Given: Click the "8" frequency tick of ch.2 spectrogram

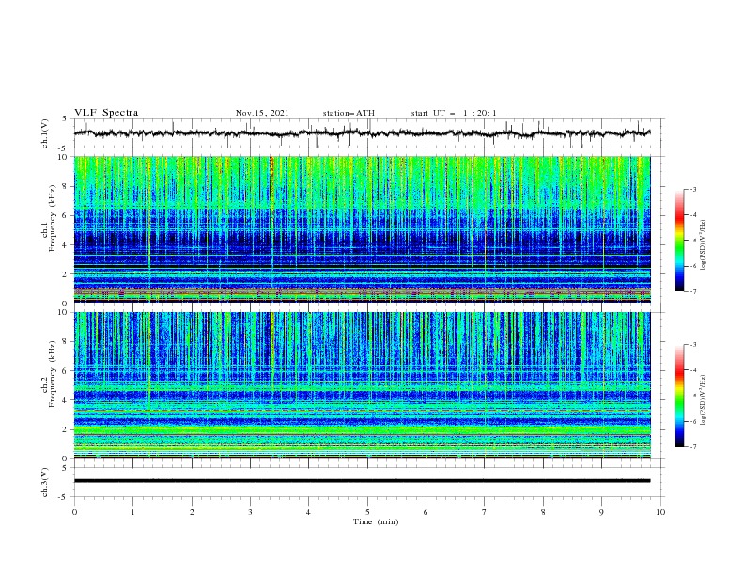Looking at the screenshot, I should pos(67,342).
